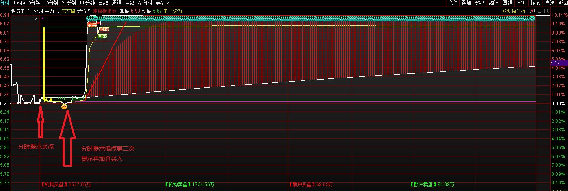Select the 1分钟 chart period

[19, 3]
